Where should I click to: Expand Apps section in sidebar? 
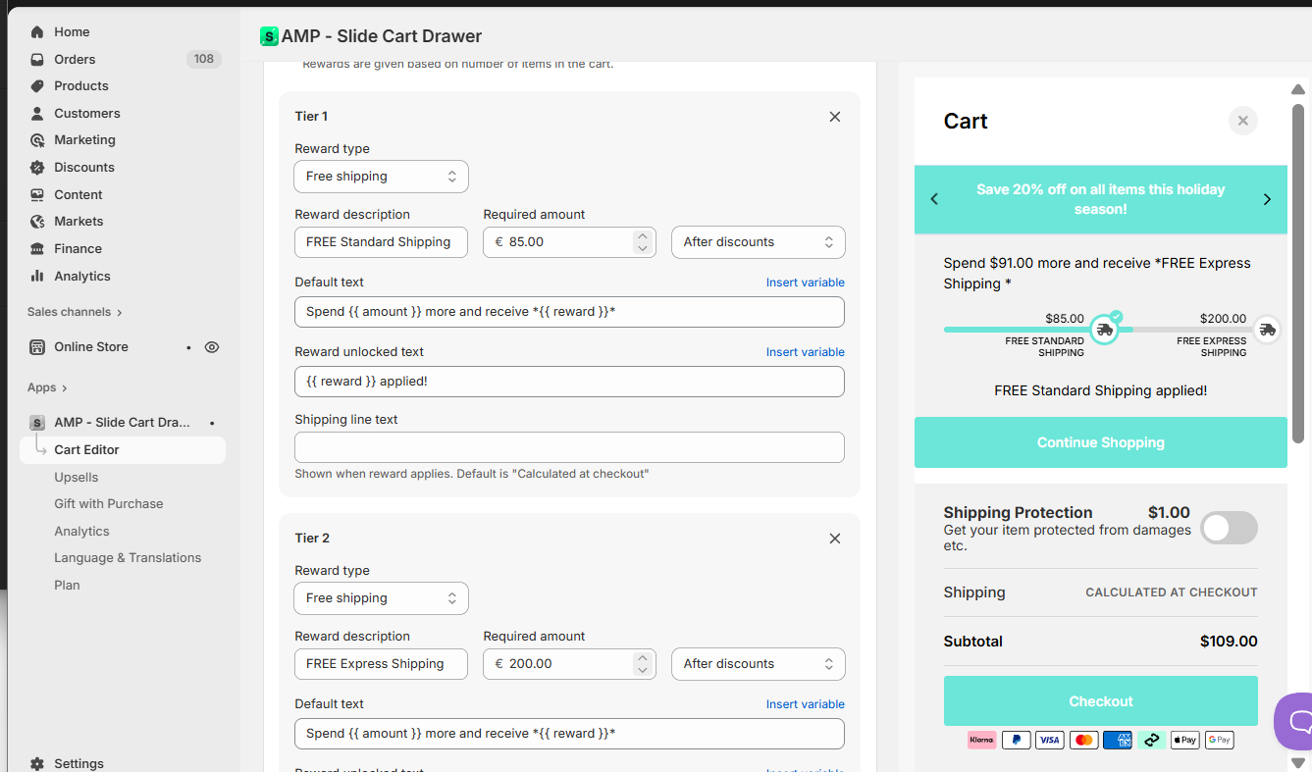coord(47,387)
